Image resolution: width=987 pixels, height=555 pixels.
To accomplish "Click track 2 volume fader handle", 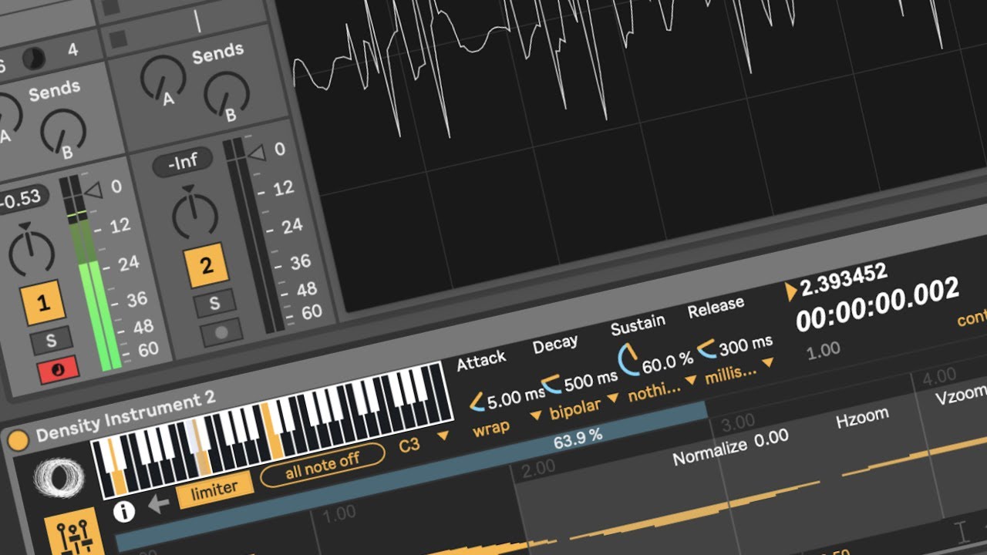I will (x=257, y=153).
